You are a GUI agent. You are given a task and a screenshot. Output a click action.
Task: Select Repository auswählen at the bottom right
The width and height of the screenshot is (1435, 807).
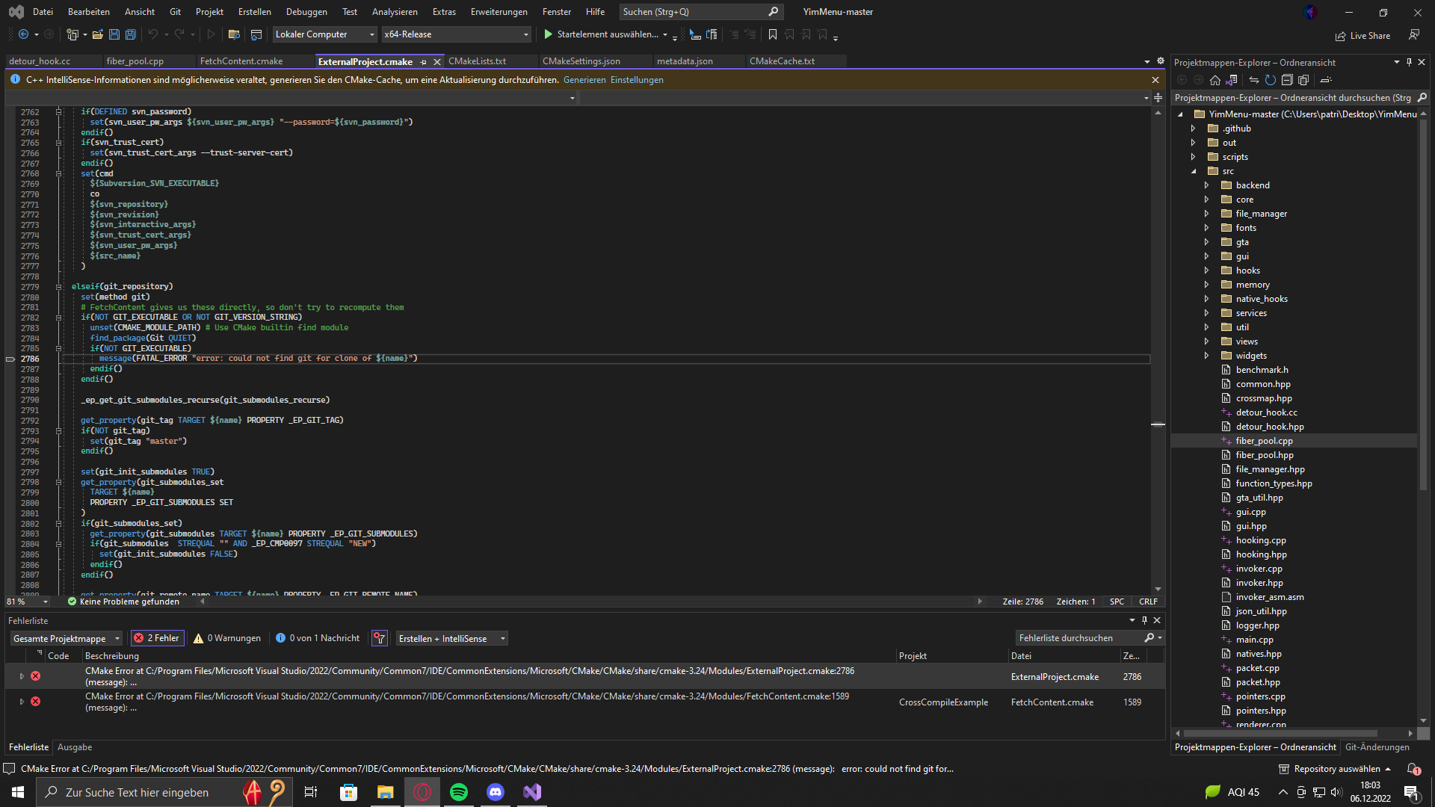point(1338,768)
